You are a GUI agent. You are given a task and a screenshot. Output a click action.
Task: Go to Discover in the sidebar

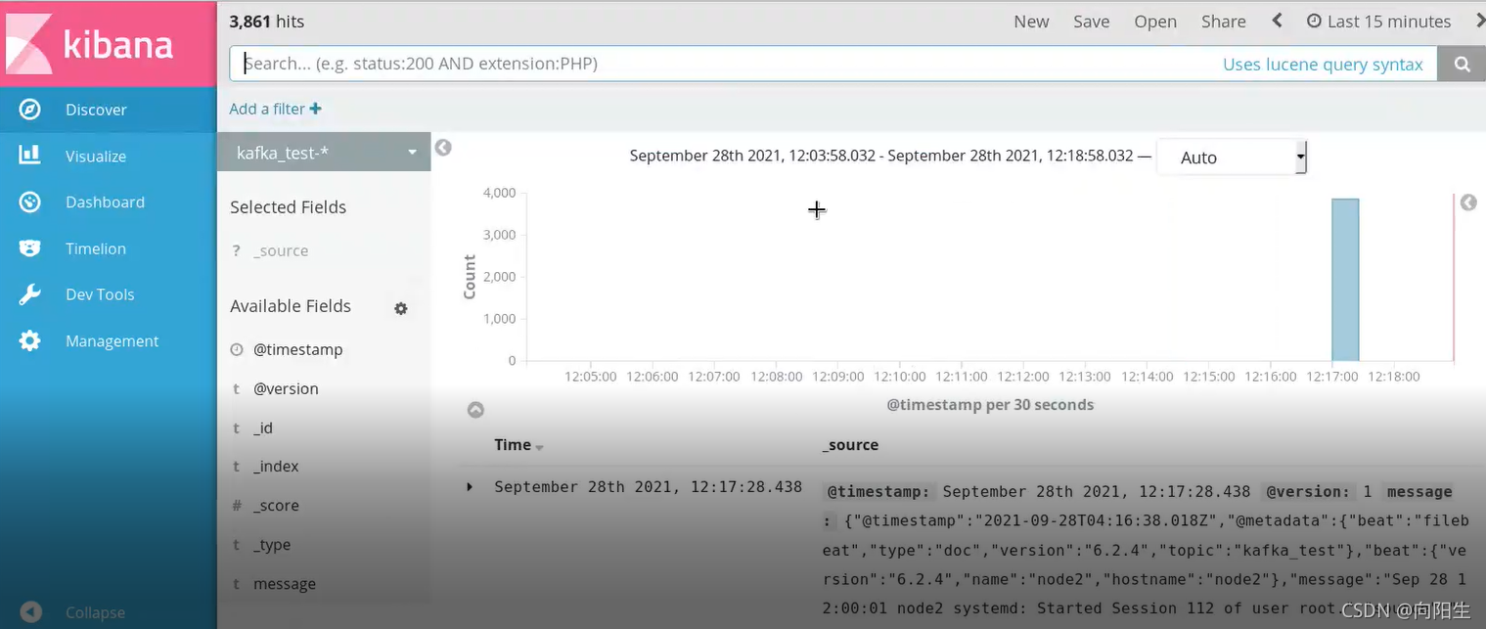tap(96, 110)
